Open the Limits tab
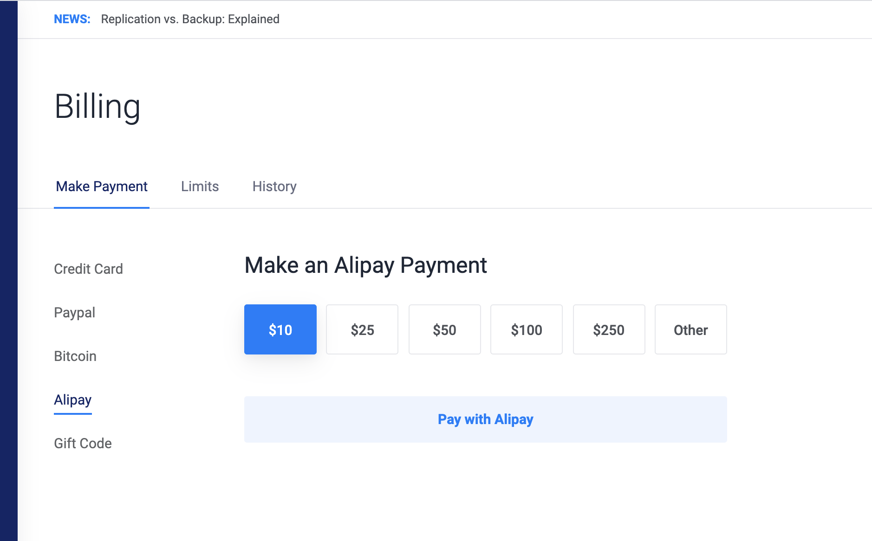 pyautogui.click(x=200, y=187)
